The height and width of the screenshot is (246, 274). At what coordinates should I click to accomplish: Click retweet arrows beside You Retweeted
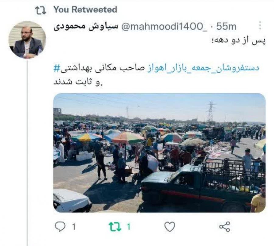(x=41, y=10)
